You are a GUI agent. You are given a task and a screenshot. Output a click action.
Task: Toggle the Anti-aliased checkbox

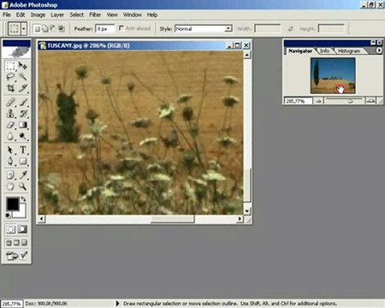(121, 28)
